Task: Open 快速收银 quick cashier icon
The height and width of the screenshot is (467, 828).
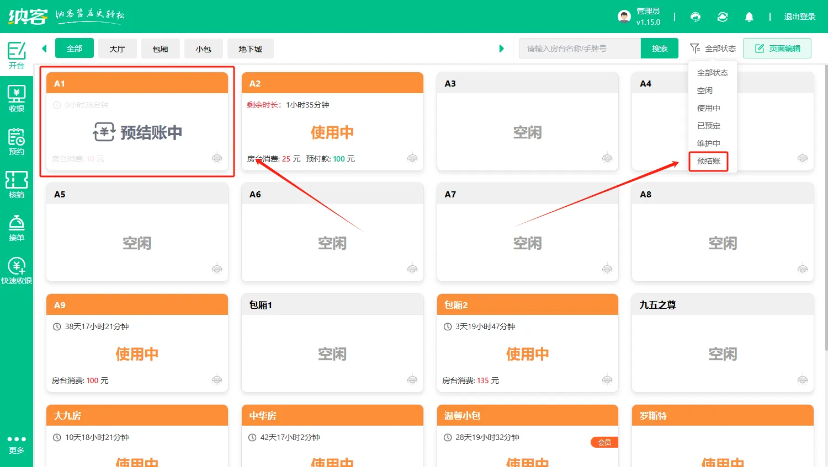Action: 17,270
